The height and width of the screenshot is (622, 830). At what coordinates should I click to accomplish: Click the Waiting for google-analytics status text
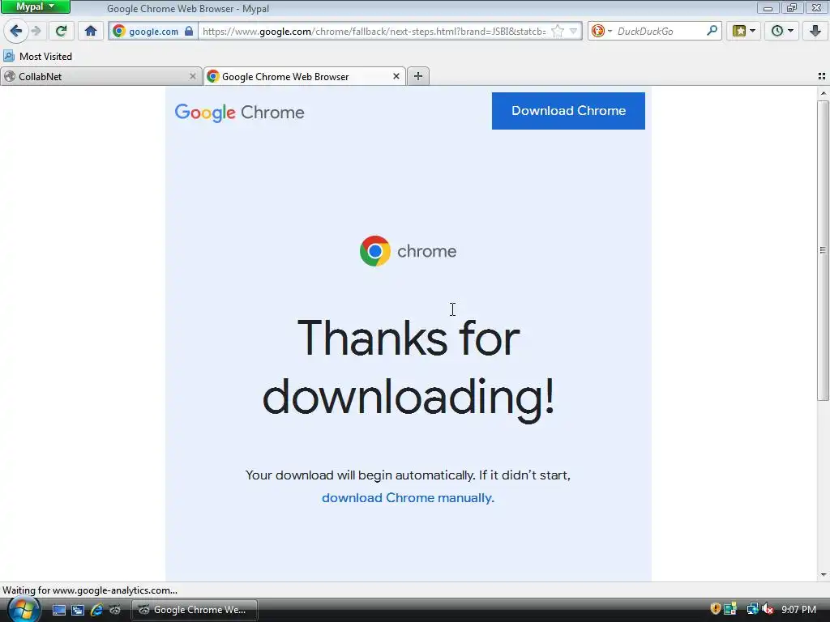tap(90, 590)
